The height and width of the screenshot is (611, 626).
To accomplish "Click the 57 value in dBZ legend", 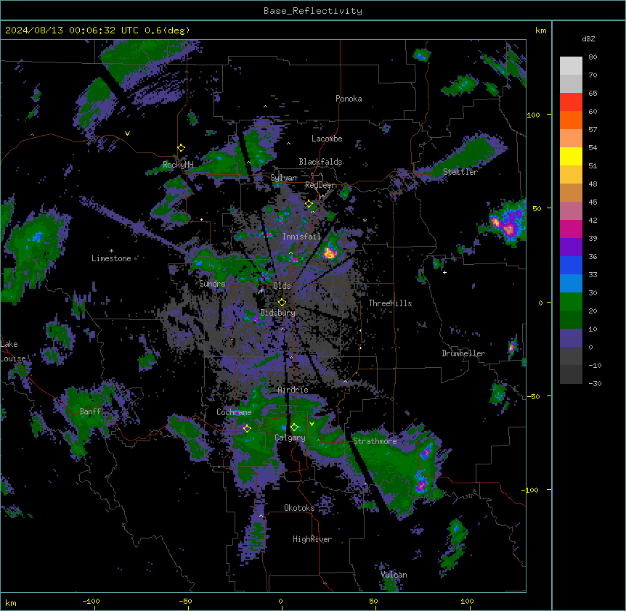I will click(x=593, y=130).
